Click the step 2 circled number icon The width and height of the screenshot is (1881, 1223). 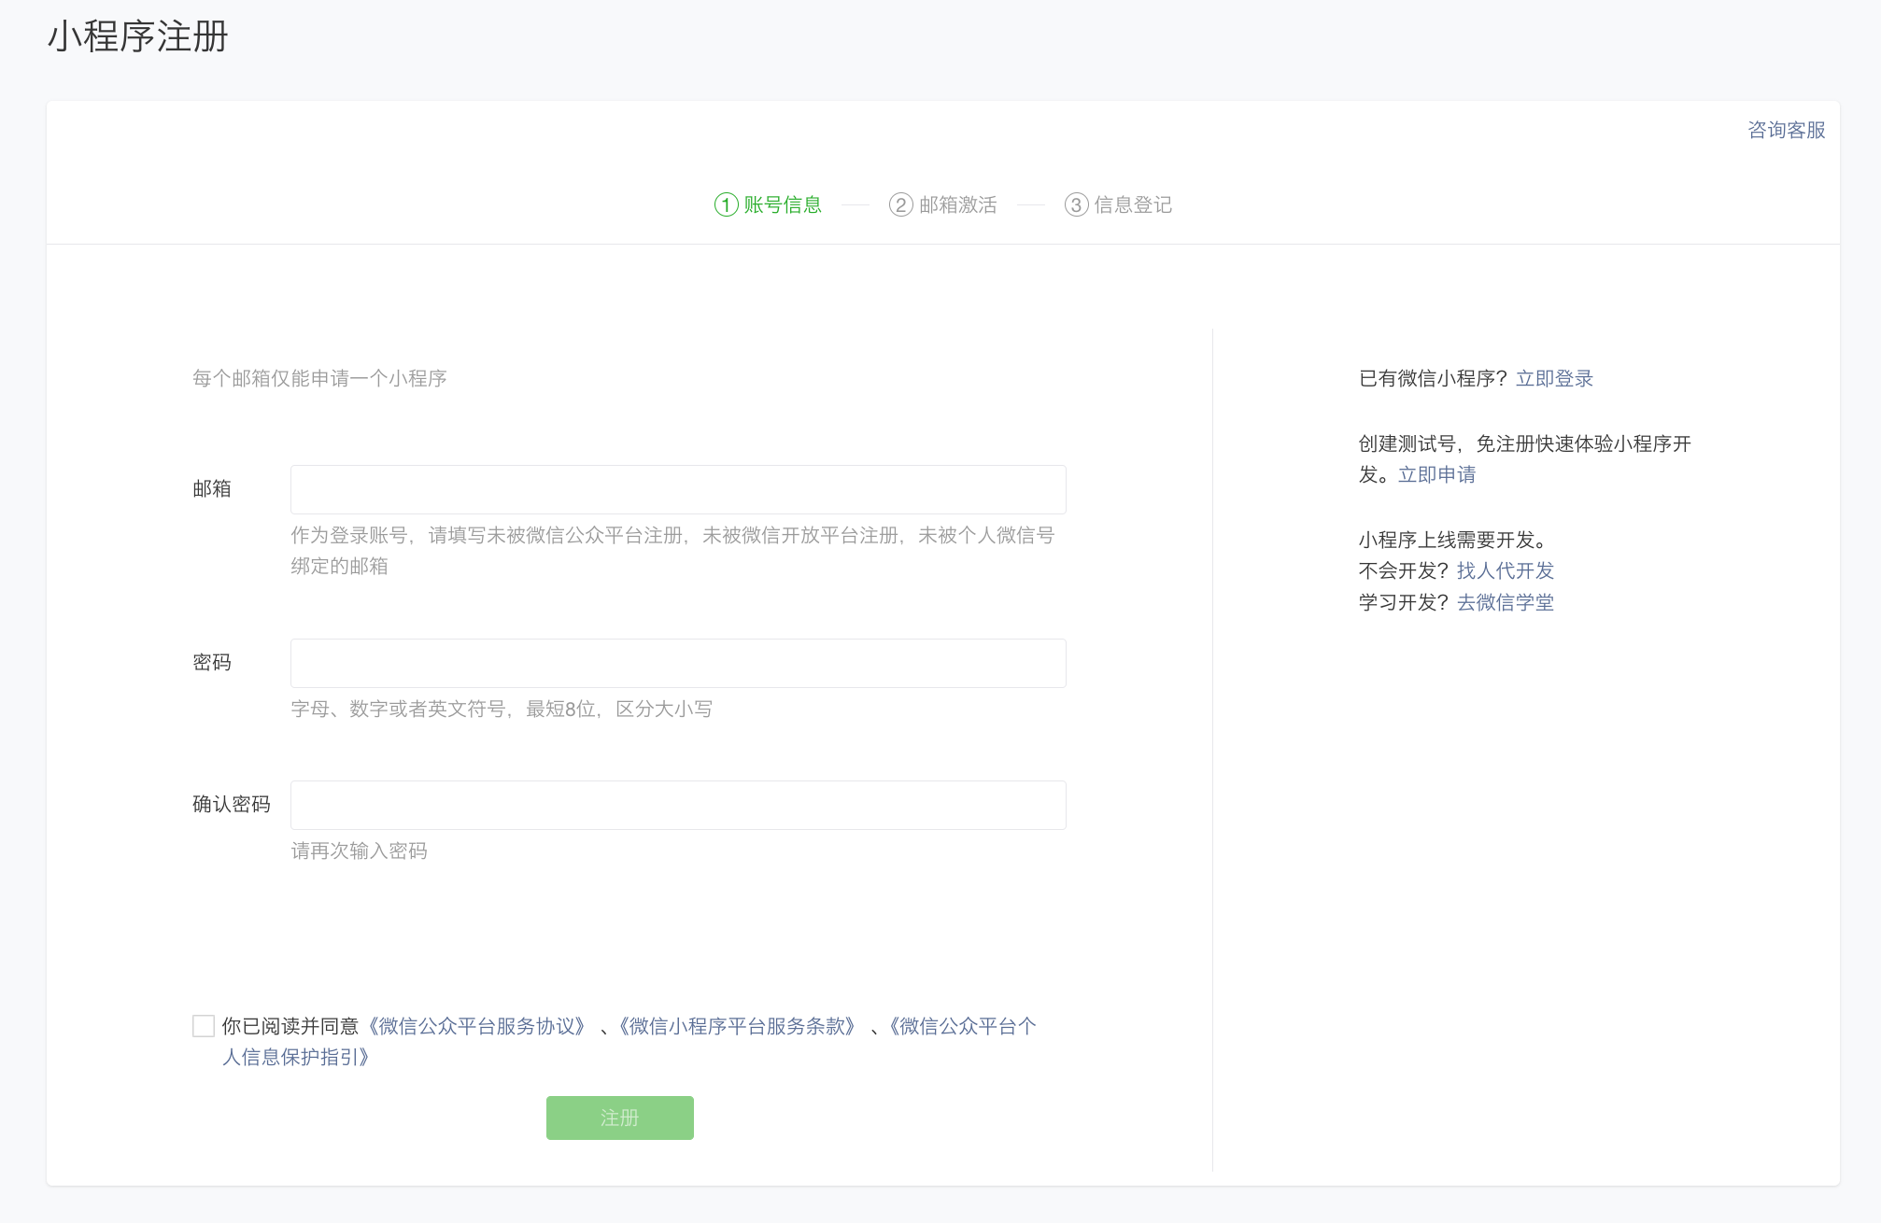click(x=900, y=204)
